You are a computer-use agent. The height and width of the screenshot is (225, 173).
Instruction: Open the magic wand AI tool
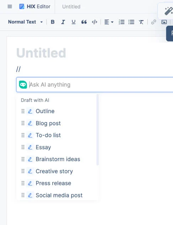click(168, 11)
